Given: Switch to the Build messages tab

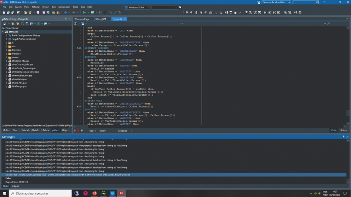Looking at the screenshot, I should (x=6, y=186).
